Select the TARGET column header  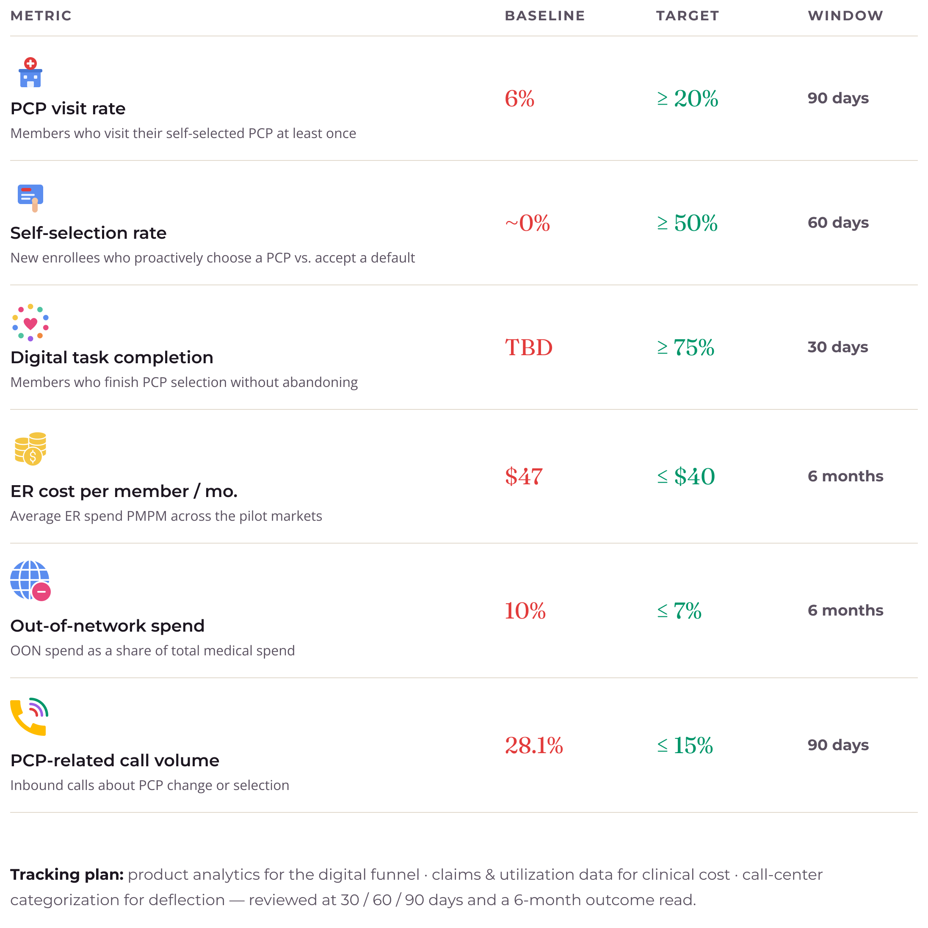pos(688,16)
